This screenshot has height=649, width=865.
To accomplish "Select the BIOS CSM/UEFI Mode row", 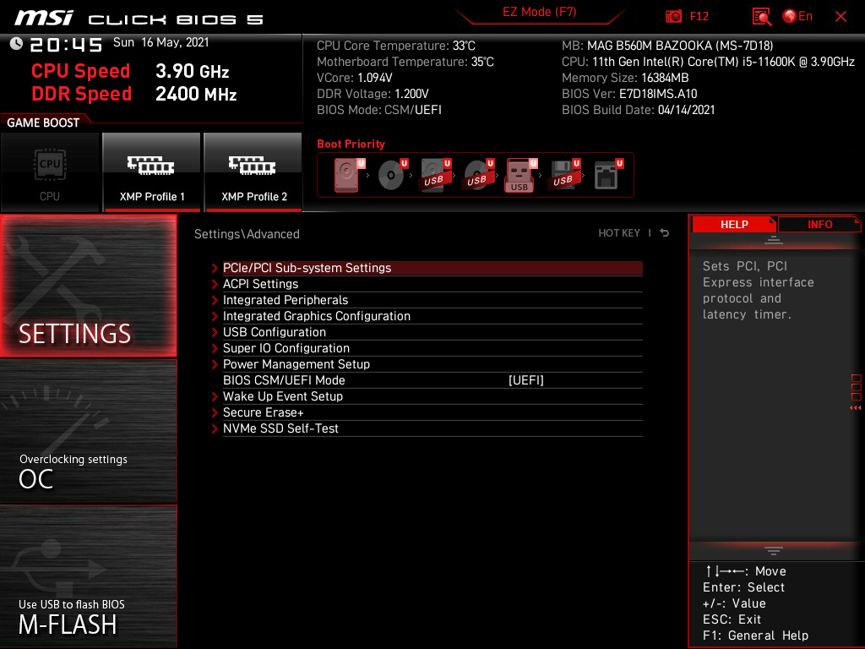I will coord(432,379).
